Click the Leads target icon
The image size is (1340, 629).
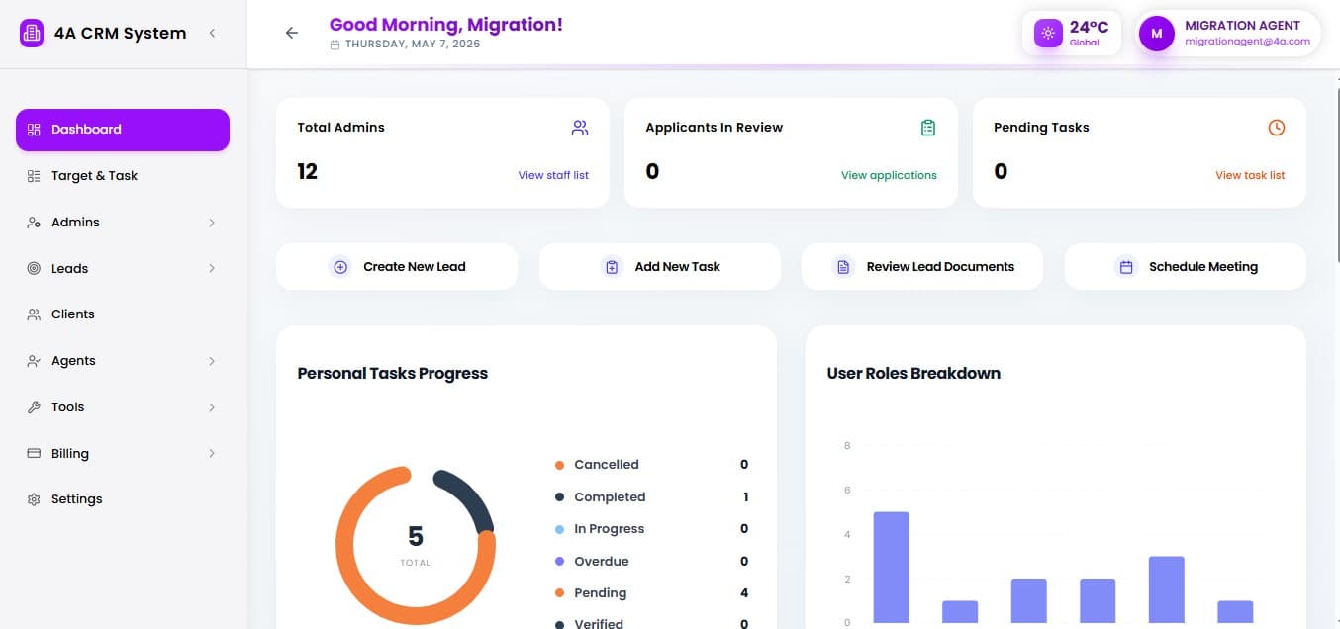pyautogui.click(x=34, y=269)
